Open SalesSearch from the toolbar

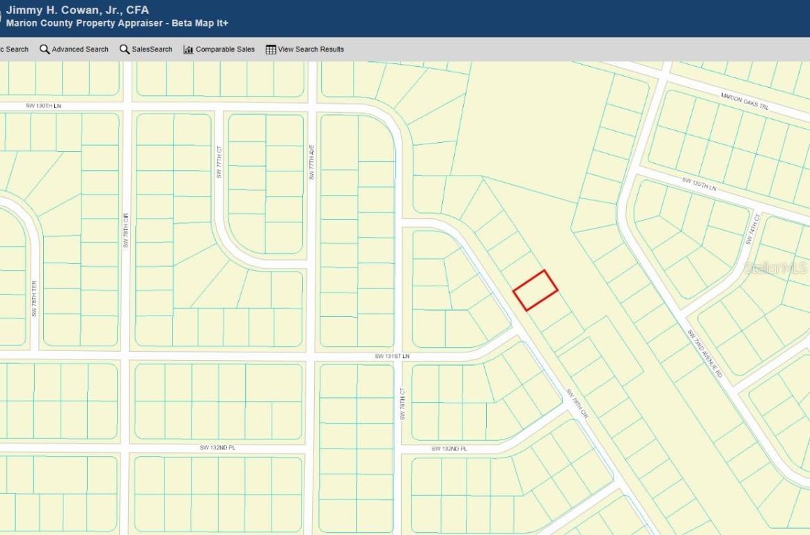(x=150, y=49)
